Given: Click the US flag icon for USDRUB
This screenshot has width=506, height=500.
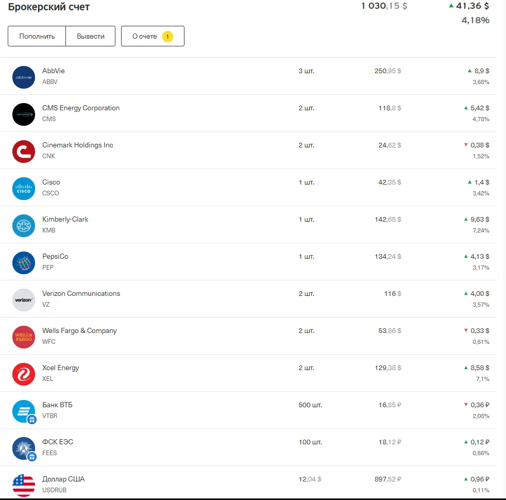Looking at the screenshot, I should tap(23, 485).
